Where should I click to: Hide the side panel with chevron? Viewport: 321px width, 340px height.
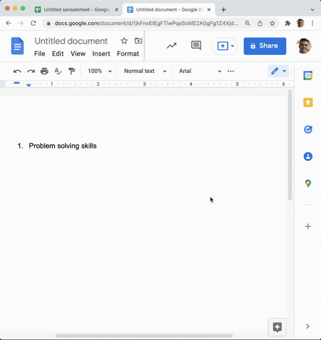[308, 327]
